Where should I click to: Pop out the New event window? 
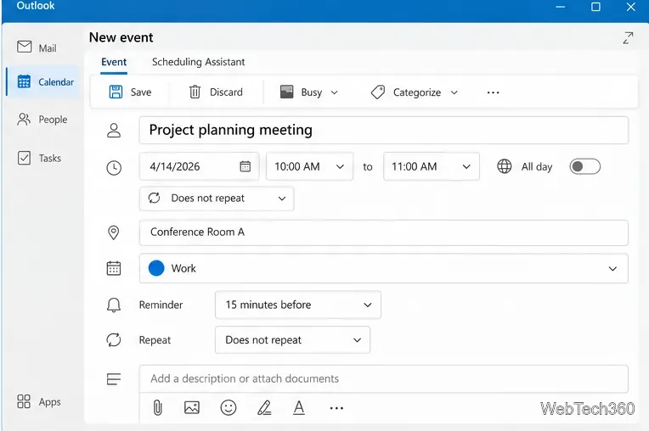coord(628,37)
